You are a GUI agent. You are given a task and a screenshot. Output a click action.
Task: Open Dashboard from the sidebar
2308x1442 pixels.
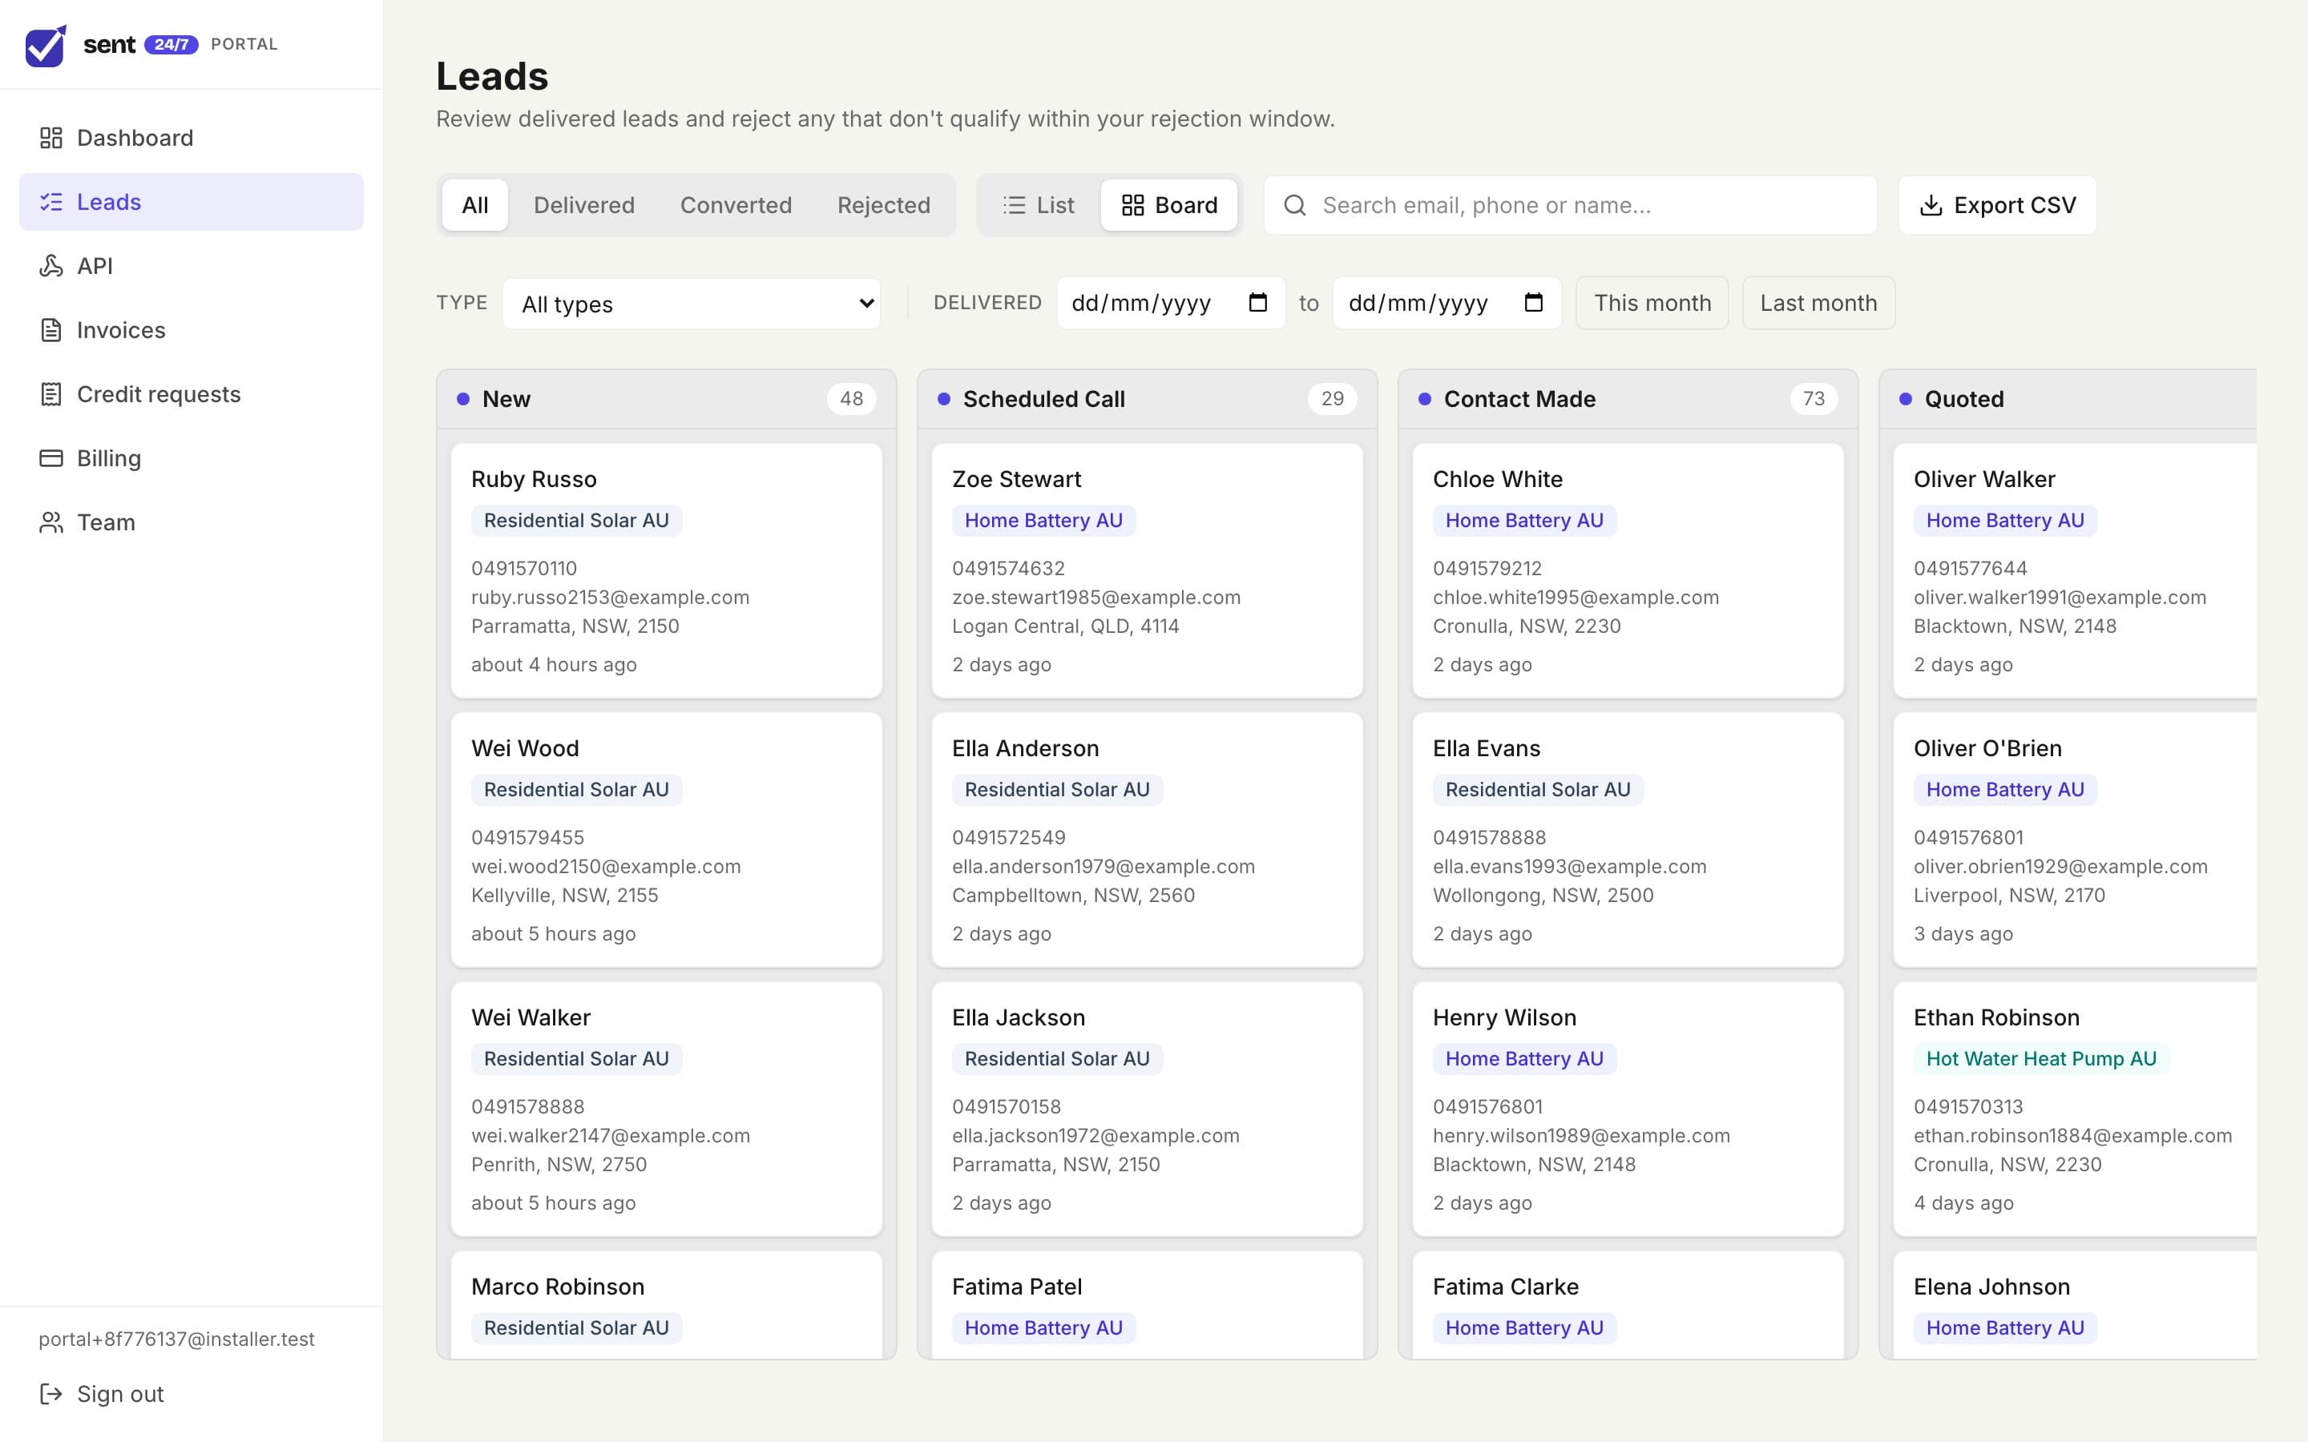[191, 139]
